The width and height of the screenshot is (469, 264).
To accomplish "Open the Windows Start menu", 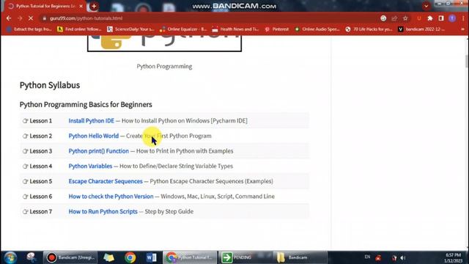I will coord(10,257).
